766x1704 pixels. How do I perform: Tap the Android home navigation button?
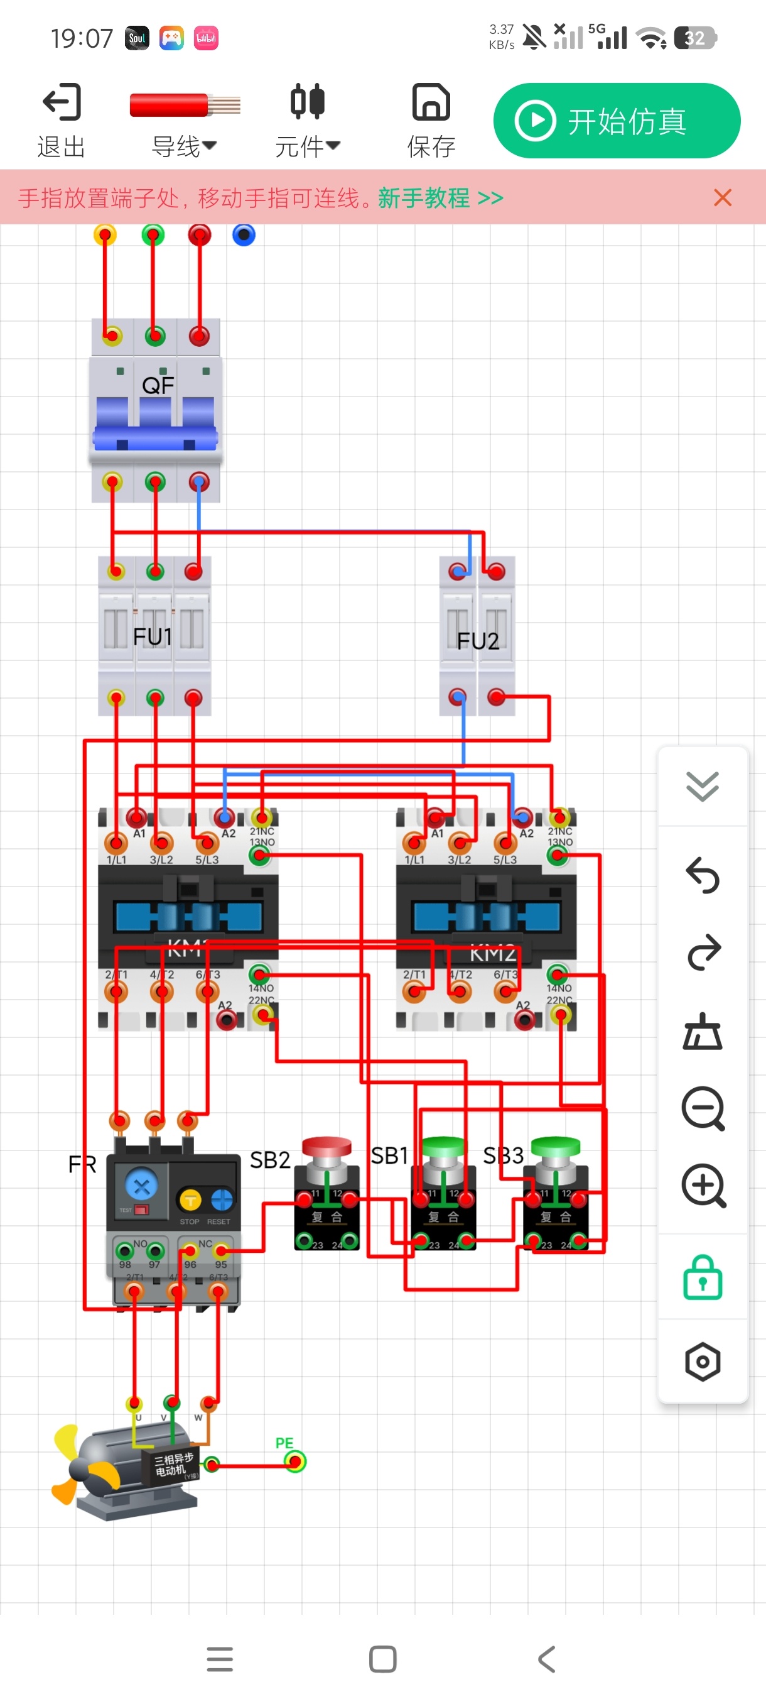coord(382,1659)
